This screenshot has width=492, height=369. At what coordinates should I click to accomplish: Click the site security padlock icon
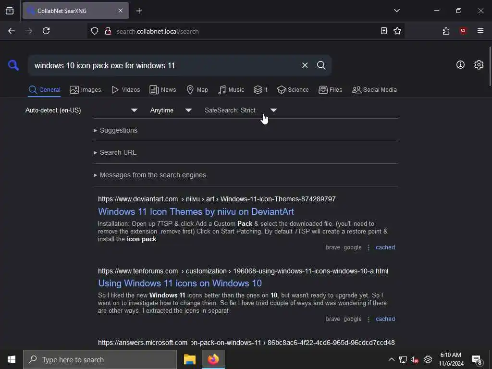click(108, 31)
